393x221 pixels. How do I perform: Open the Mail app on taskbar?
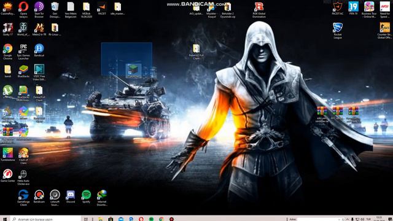click(x=121, y=219)
